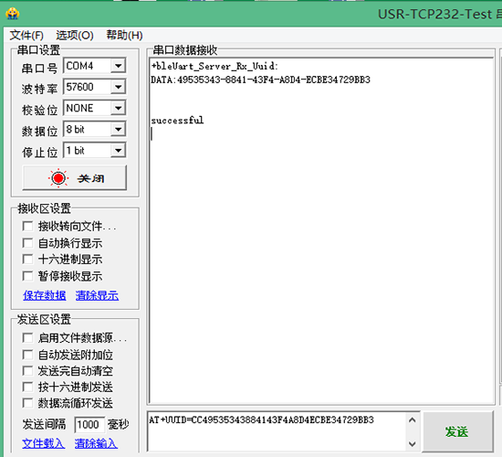Click the 保存数据 link
This screenshot has height=457, width=502.
click(x=45, y=296)
